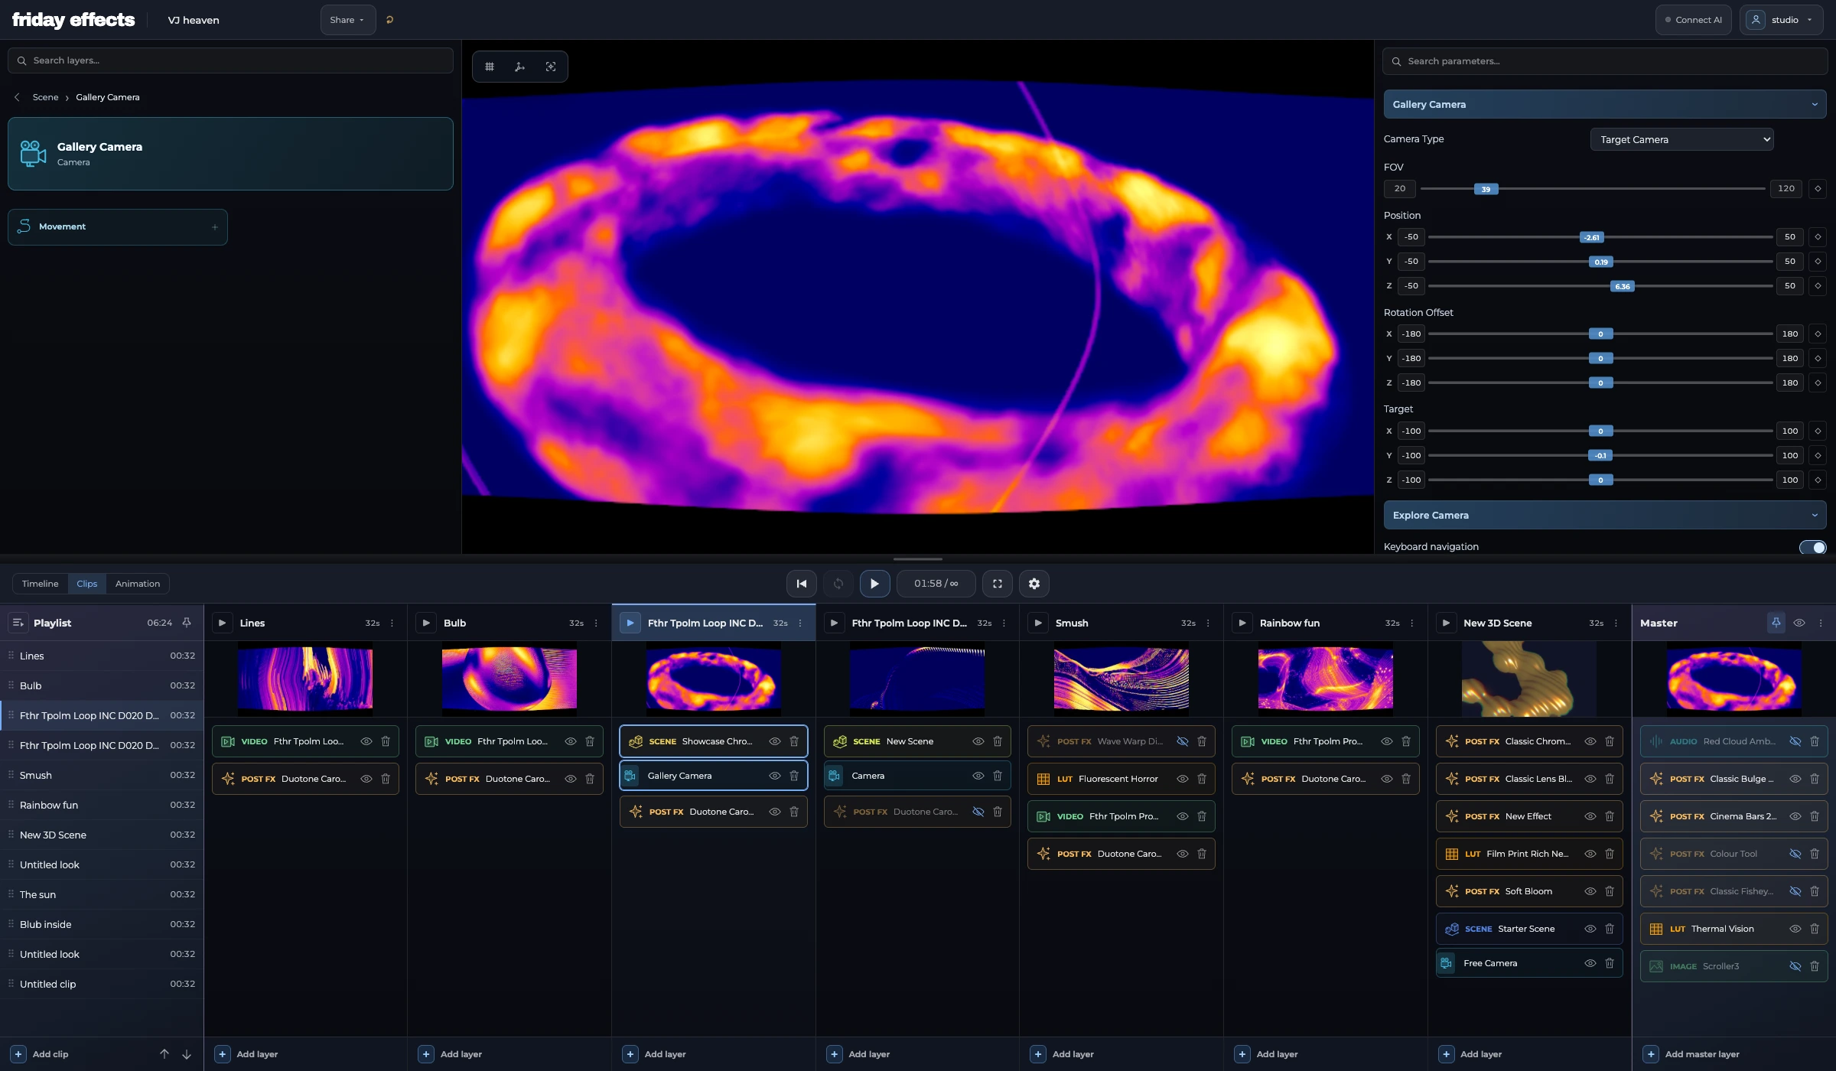Open the Camera Type dropdown

coord(1681,139)
